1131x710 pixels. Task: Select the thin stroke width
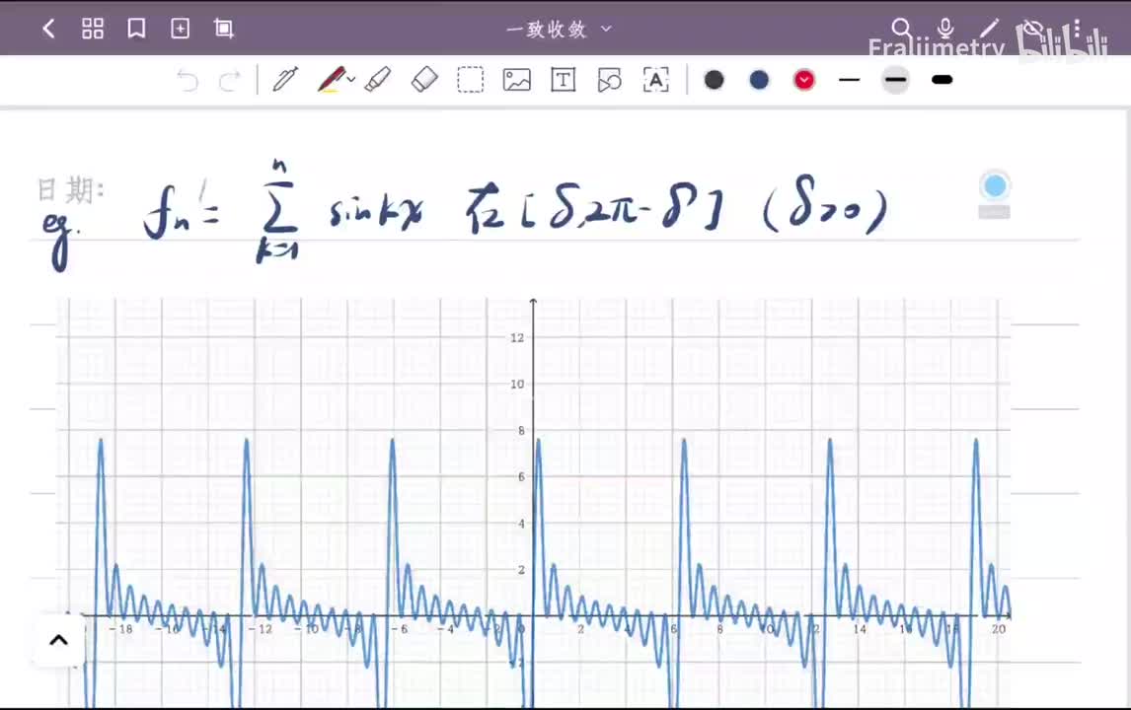(x=850, y=79)
